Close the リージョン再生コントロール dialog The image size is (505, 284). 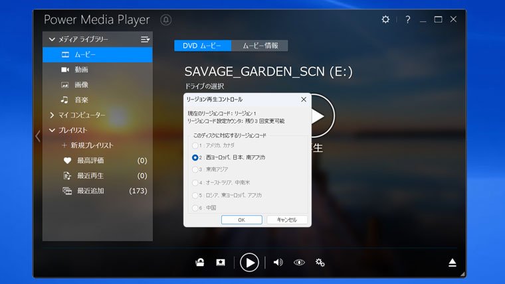(x=304, y=100)
